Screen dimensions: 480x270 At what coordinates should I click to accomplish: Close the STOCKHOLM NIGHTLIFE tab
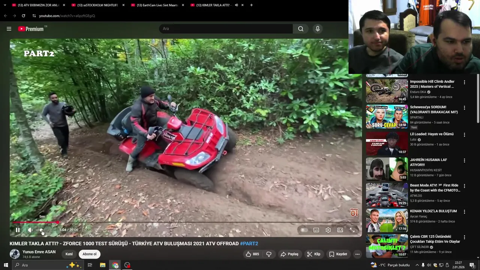point(123,5)
